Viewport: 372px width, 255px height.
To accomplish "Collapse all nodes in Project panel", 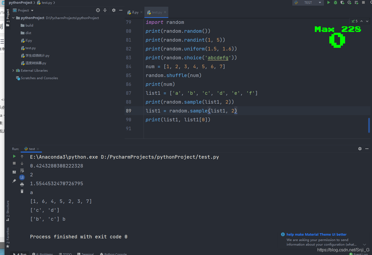I will [x=105, y=10].
